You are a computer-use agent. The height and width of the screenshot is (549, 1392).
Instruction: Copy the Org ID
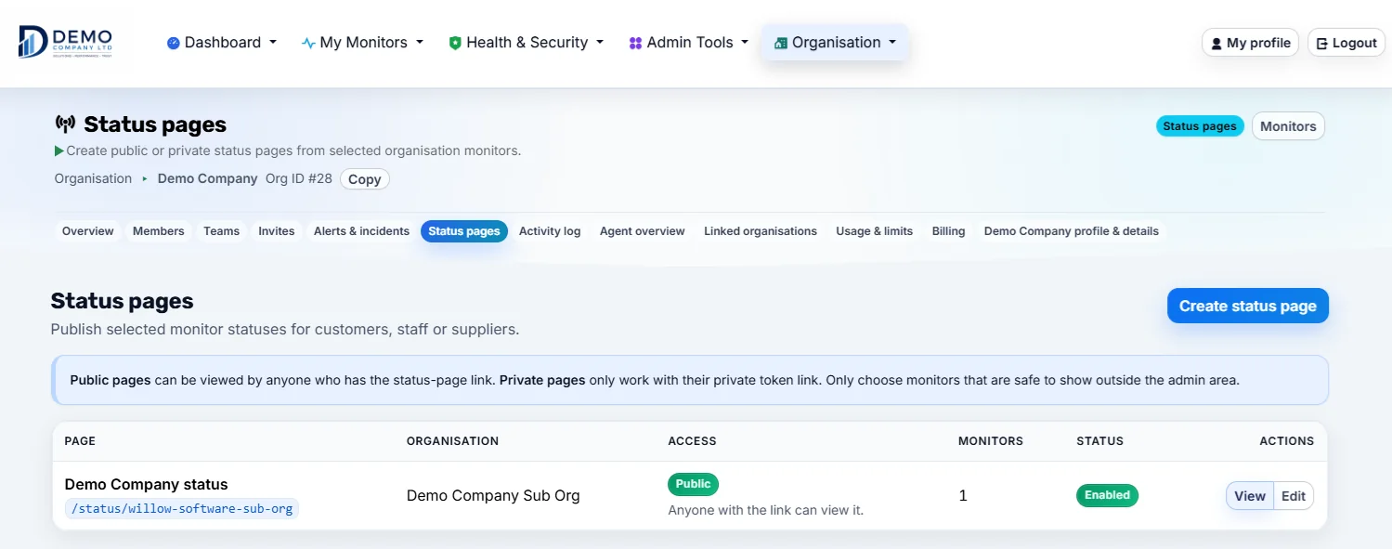click(x=364, y=179)
